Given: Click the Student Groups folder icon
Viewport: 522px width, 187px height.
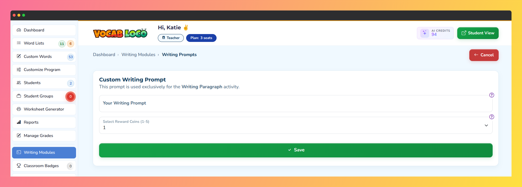Looking at the screenshot, I should click(19, 96).
